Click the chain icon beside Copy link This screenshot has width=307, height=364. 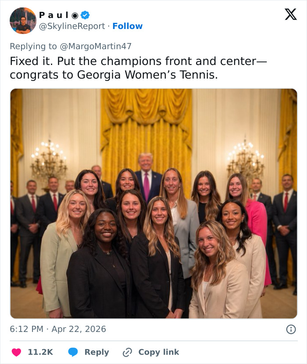click(127, 352)
